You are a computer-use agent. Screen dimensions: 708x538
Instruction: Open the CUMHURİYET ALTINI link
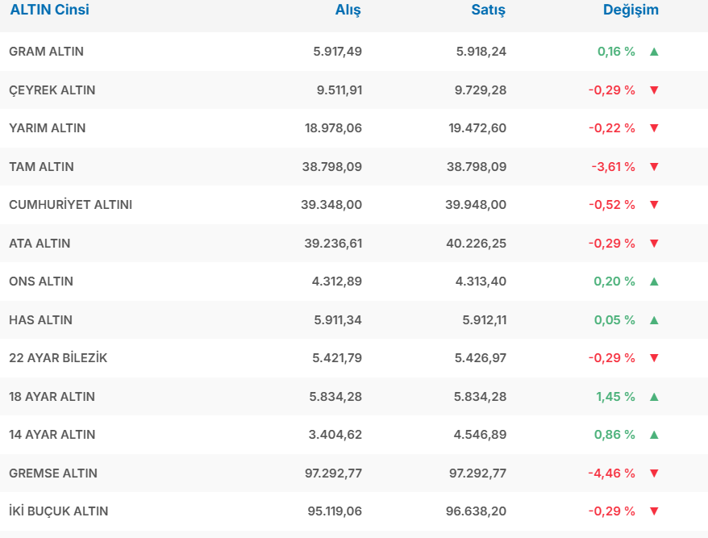click(70, 205)
